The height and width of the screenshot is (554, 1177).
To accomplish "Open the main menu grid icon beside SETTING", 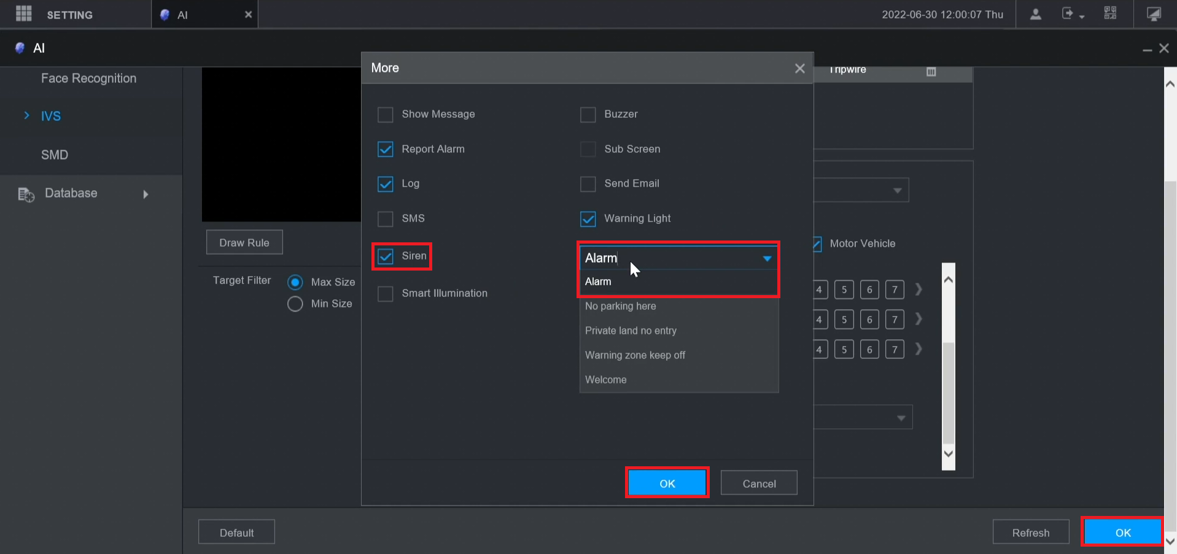I will click(x=23, y=13).
